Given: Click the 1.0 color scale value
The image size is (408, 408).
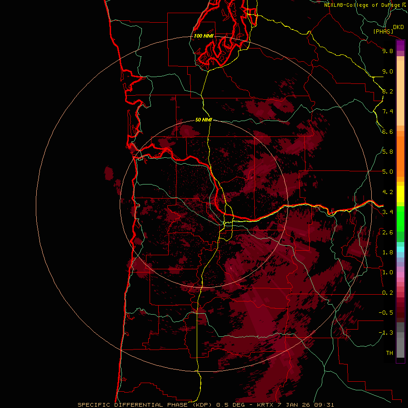Looking at the screenshot, I should (388, 272).
